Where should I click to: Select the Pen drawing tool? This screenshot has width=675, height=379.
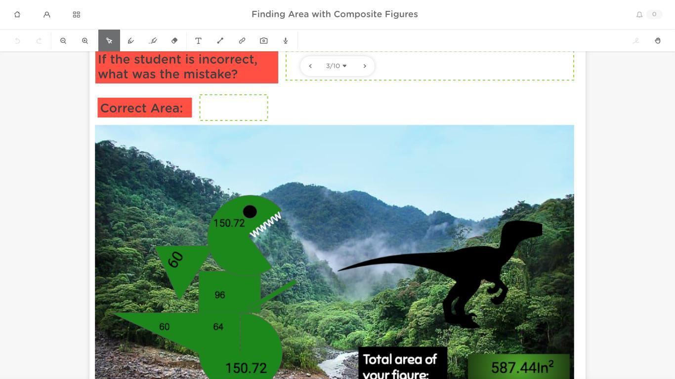(131, 41)
